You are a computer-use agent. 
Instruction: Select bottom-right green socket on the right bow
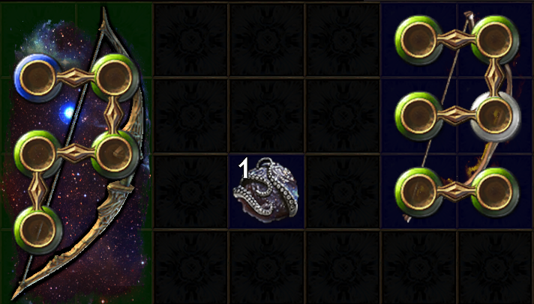point(495,192)
